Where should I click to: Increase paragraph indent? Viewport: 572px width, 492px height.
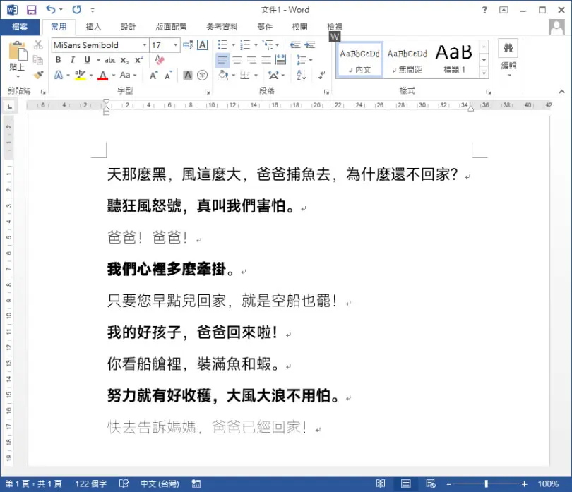tap(310, 45)
